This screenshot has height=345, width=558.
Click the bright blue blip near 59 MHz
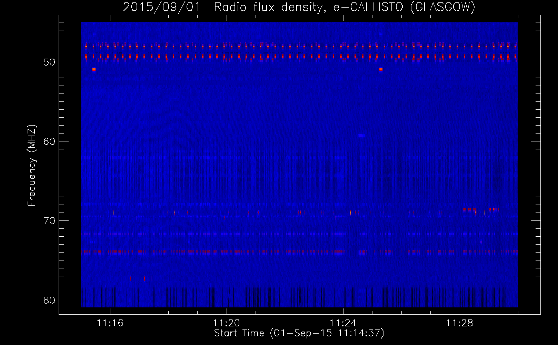tap(362, 135)
